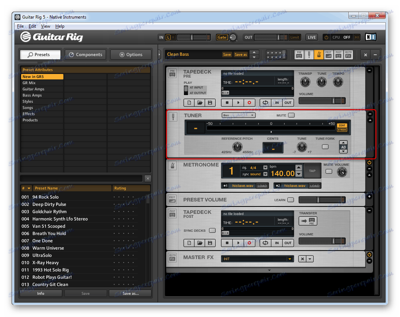This screenshot has height=317, width=400.
Task: Click the Info button
Action: (x=40, y=294)
